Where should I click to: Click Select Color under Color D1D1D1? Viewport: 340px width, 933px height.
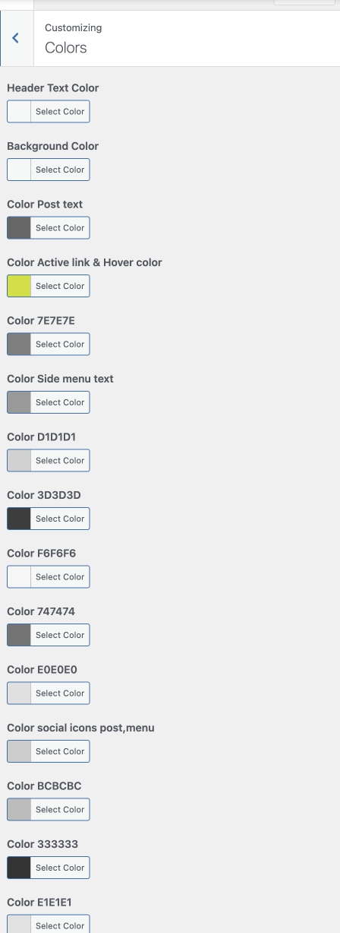(60, 461)
